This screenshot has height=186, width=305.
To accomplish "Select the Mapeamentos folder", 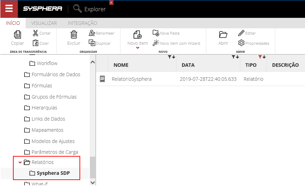I will pos(44,130).
